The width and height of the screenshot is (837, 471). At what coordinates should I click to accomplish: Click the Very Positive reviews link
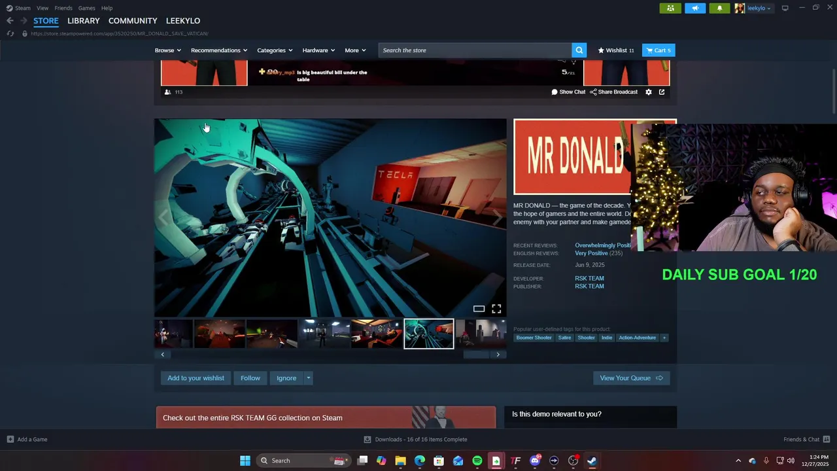591,253
